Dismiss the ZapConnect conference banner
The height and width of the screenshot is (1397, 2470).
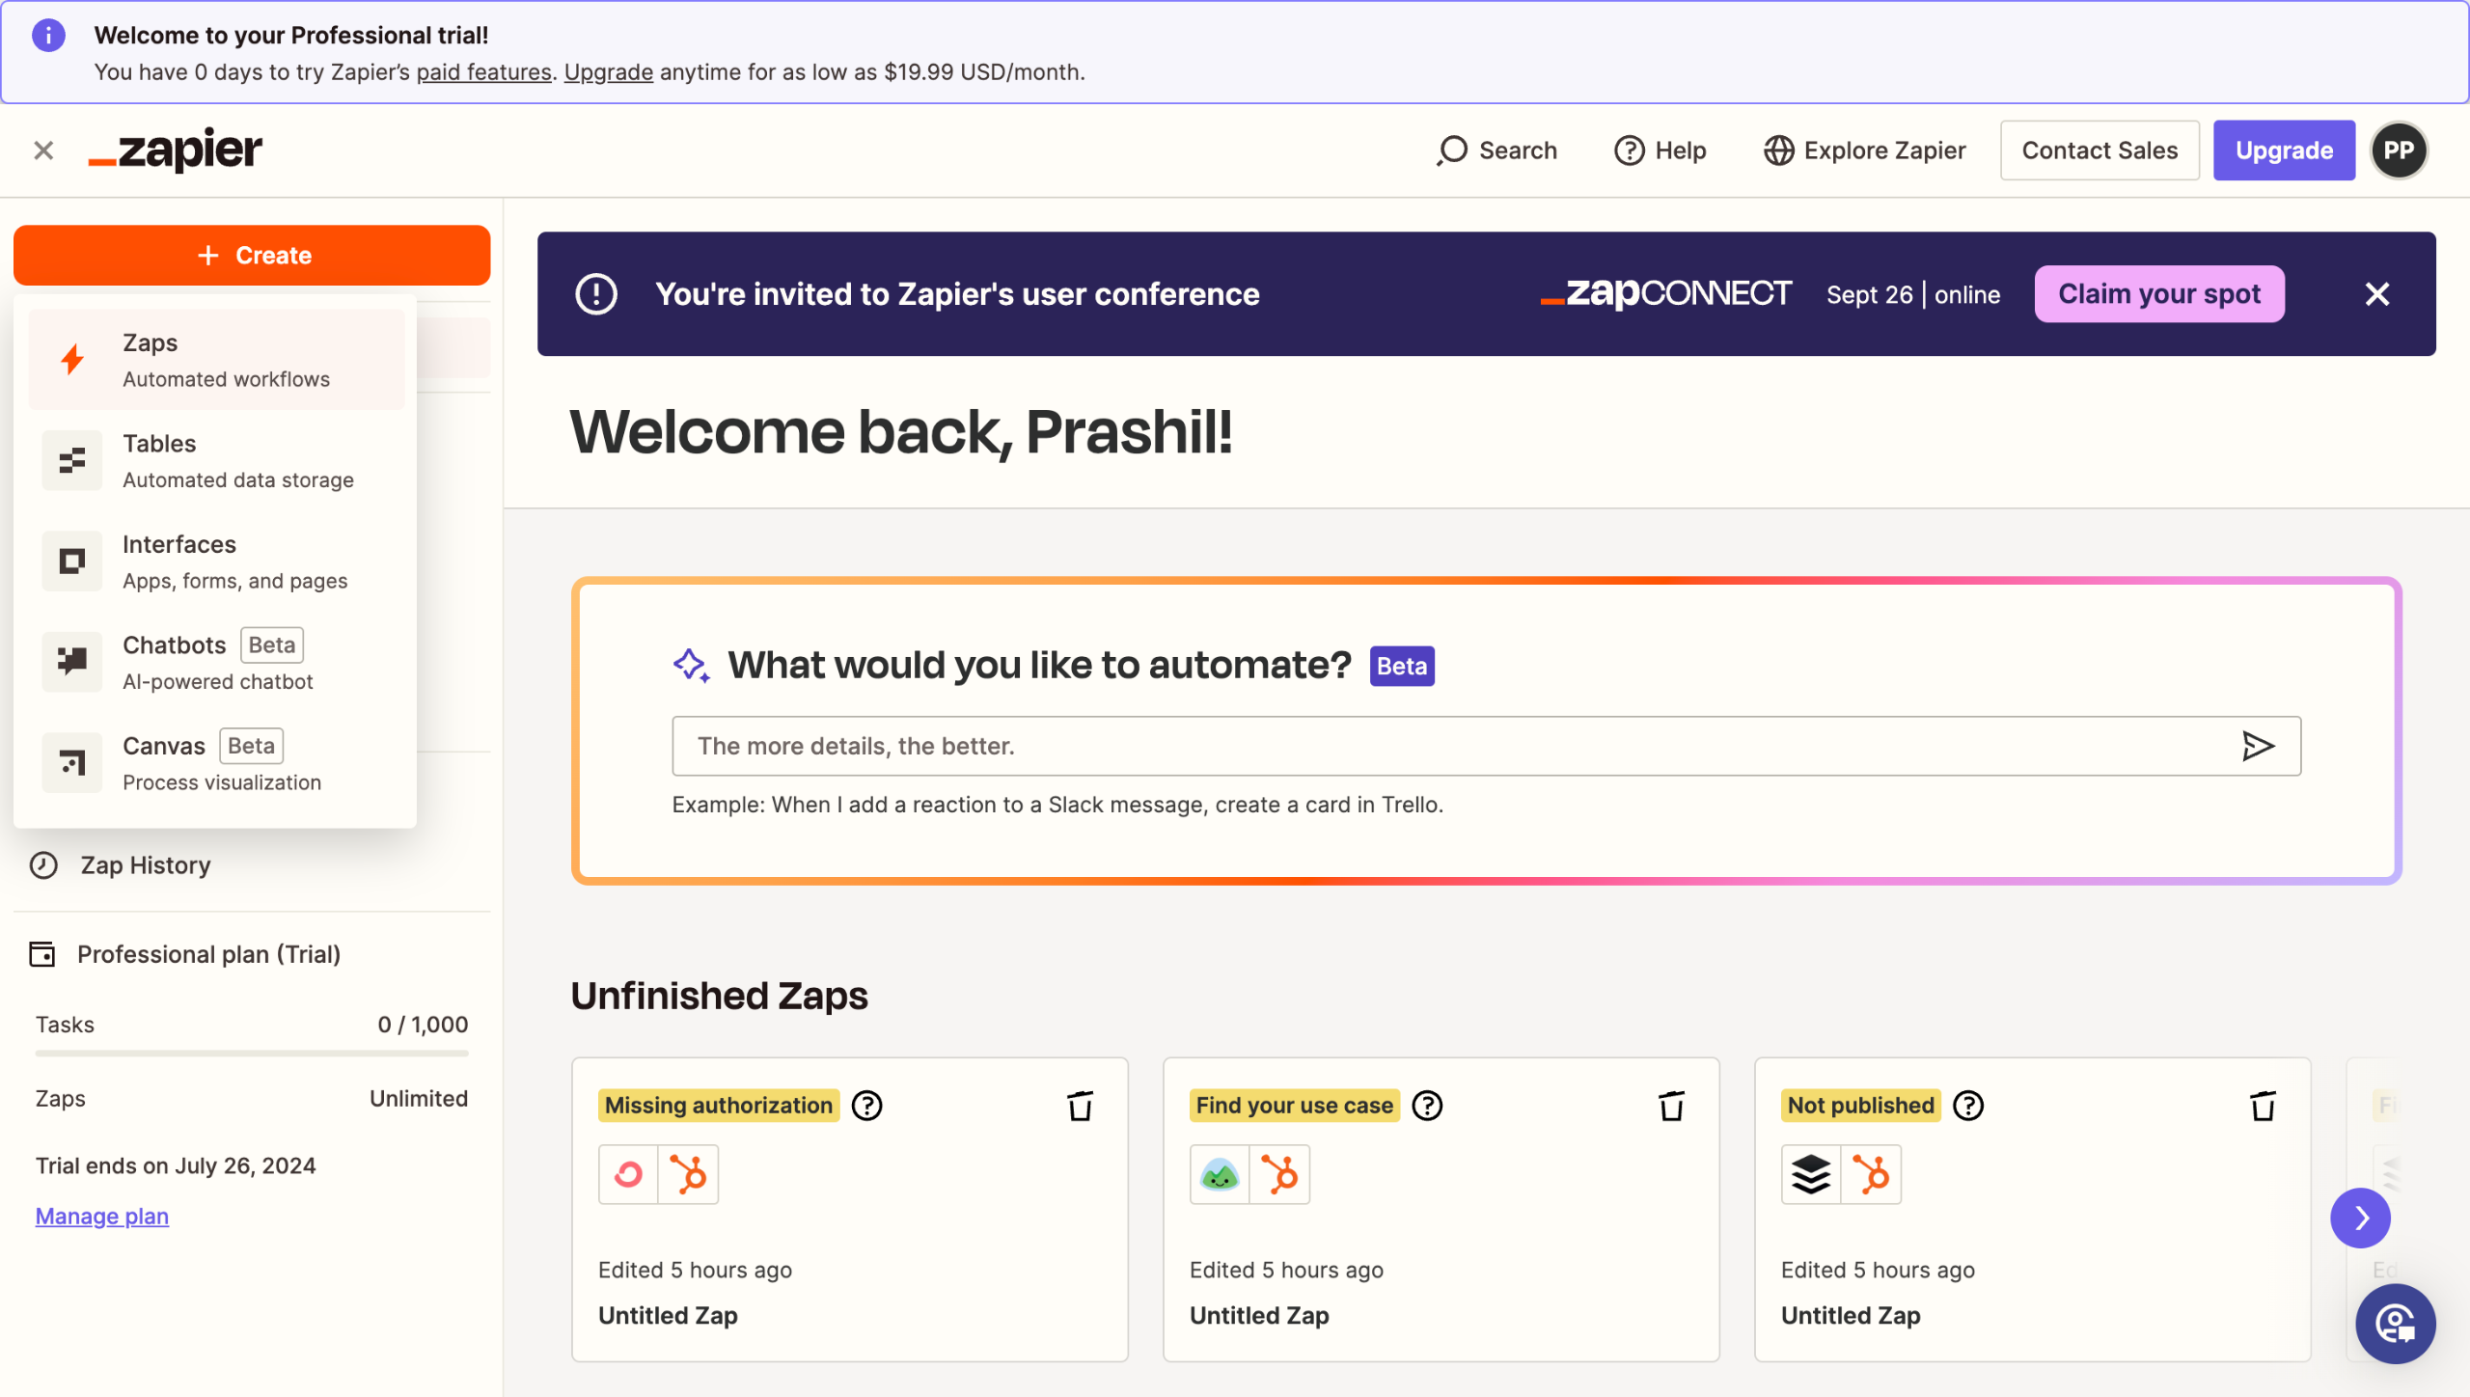2376,294
